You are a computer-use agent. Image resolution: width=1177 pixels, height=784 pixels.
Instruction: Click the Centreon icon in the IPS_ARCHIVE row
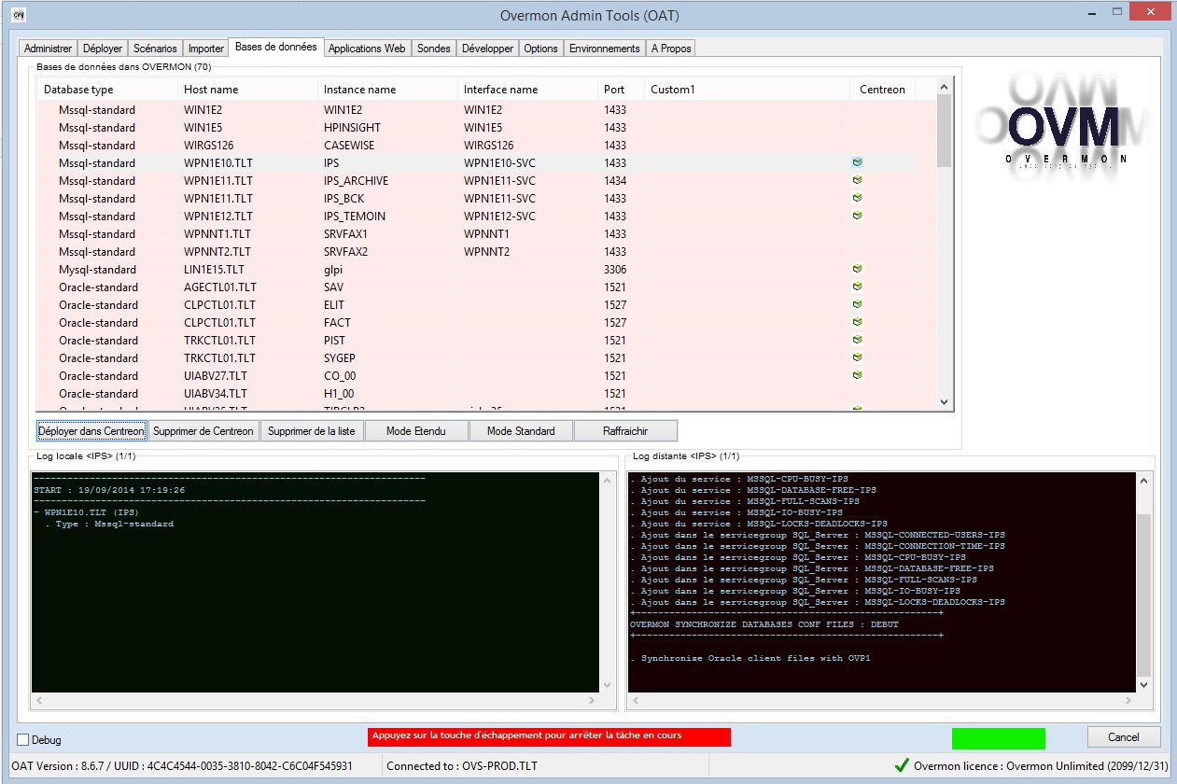pos(857,180)
